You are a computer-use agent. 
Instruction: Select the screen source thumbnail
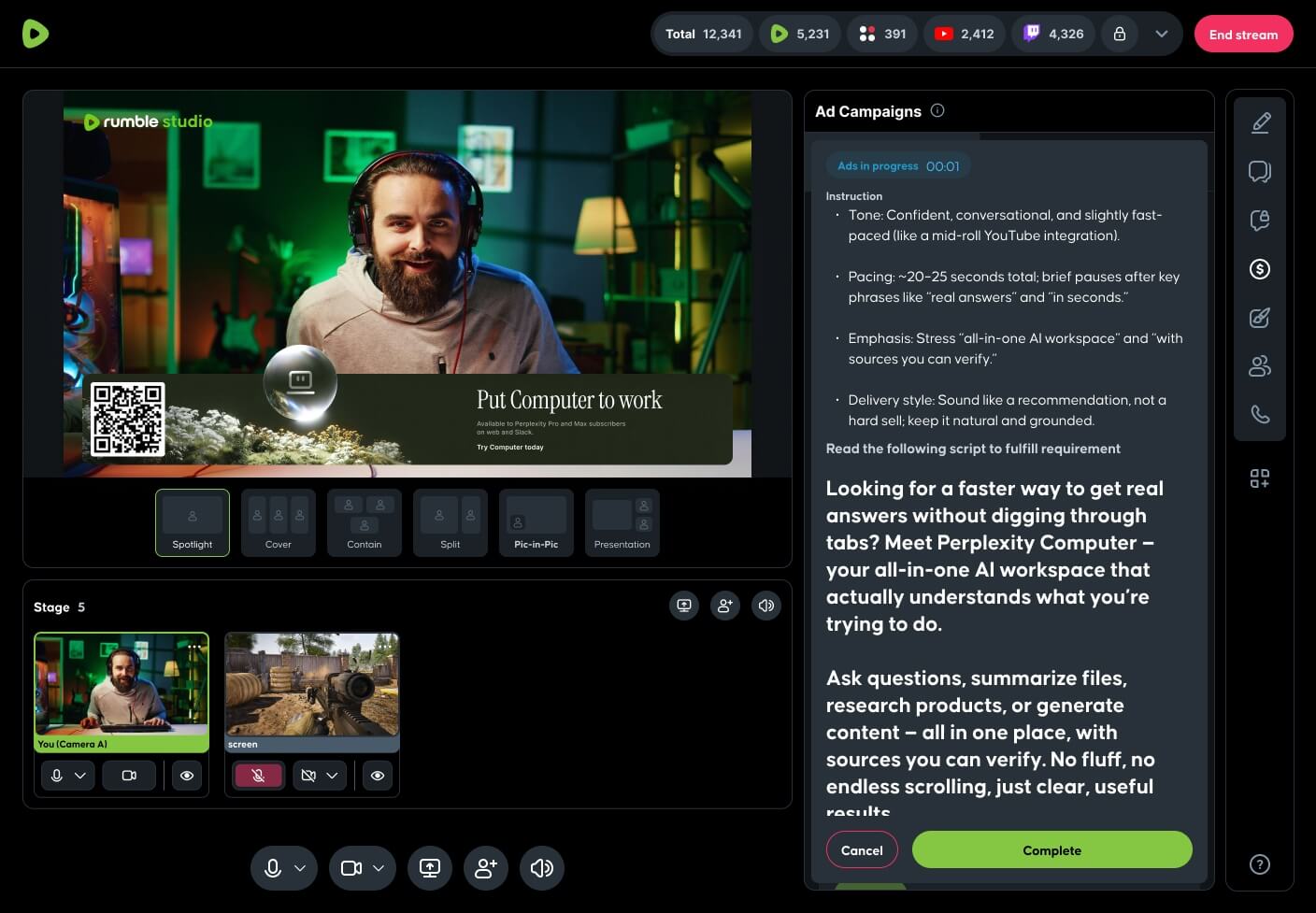312,692
